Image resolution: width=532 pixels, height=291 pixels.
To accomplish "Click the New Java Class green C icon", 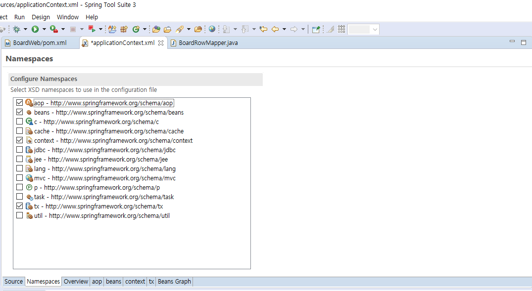I will [x=136, y=30].
